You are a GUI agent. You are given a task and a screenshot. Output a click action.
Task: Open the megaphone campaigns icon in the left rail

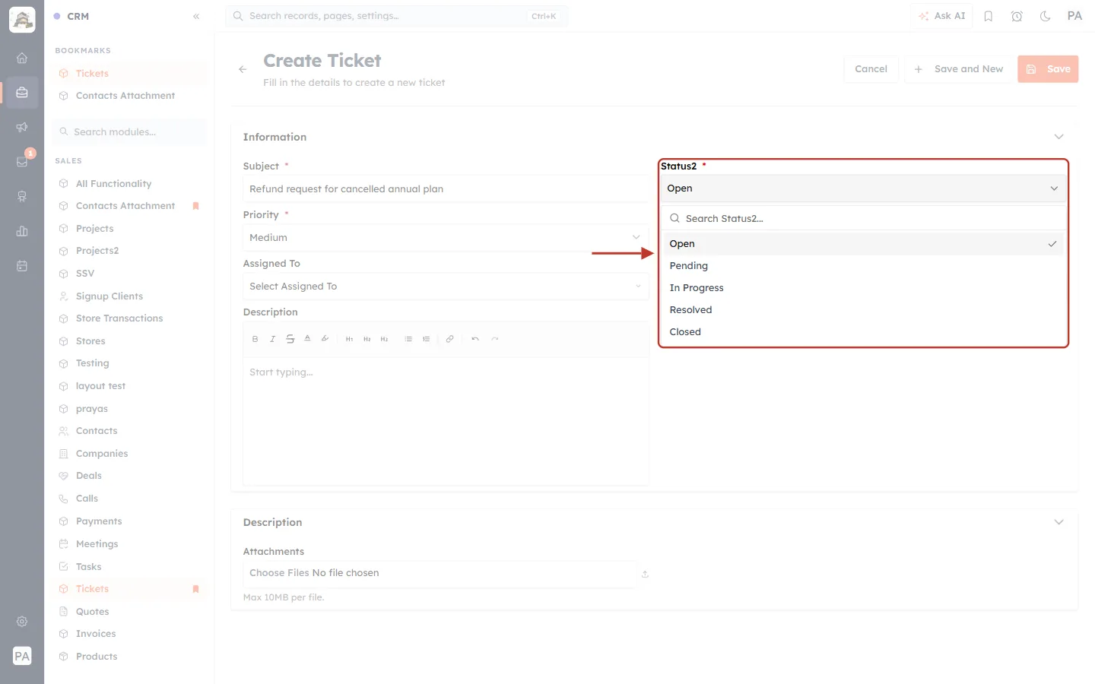coord(22,127)
